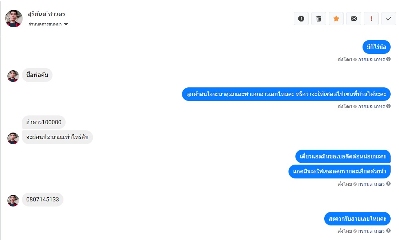399x240 pixels.
Task: Click help icon below แอดมินจะให้เซลลคุยรายละเอียดด้วยจ้า message
Action: (x=388, y=184)
